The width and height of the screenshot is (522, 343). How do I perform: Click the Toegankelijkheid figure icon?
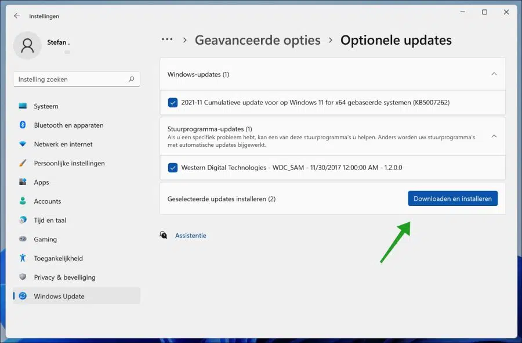(x=23, y=258)
